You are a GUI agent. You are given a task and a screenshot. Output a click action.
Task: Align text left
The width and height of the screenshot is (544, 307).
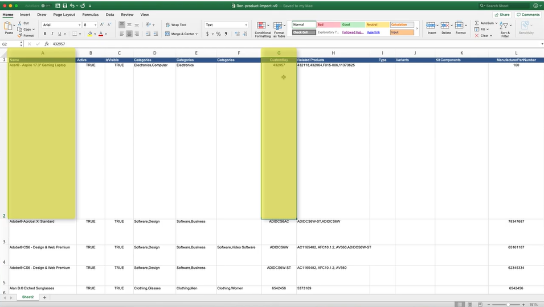122,34
